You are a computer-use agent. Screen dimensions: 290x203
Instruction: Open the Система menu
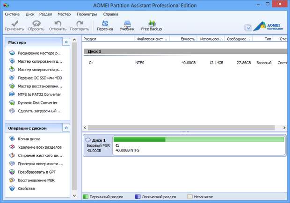click(x=12, y=14)
